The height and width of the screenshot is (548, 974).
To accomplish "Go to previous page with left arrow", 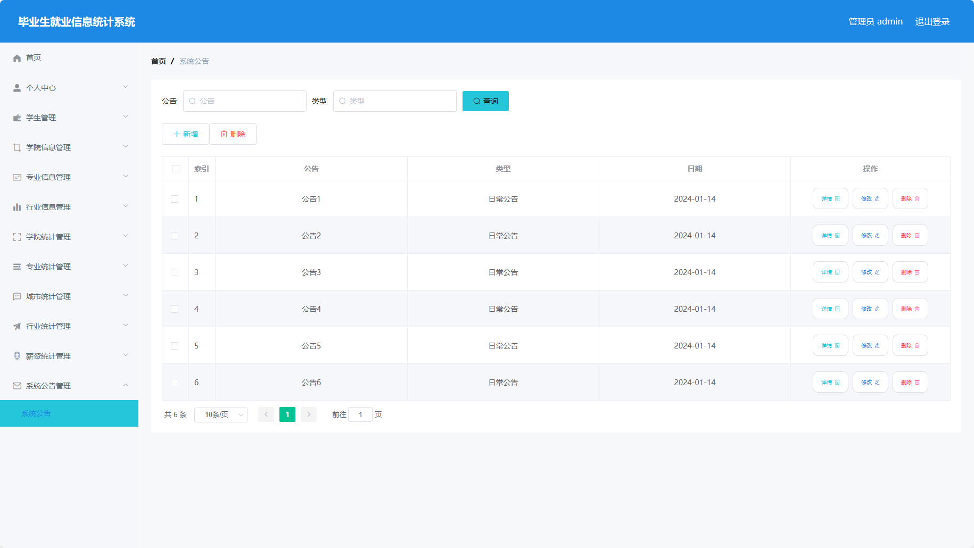I will (266, 414).
